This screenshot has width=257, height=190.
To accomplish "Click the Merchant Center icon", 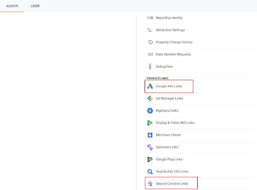I will [x=150, y=135].
